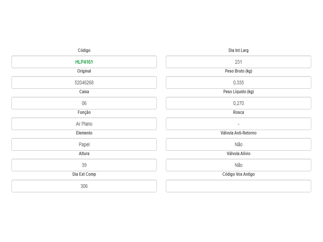Image resolution: width=323 pixels, height=242 pixels.
Task: Click the Dia Ext Comp label
Action: (84, 174)
